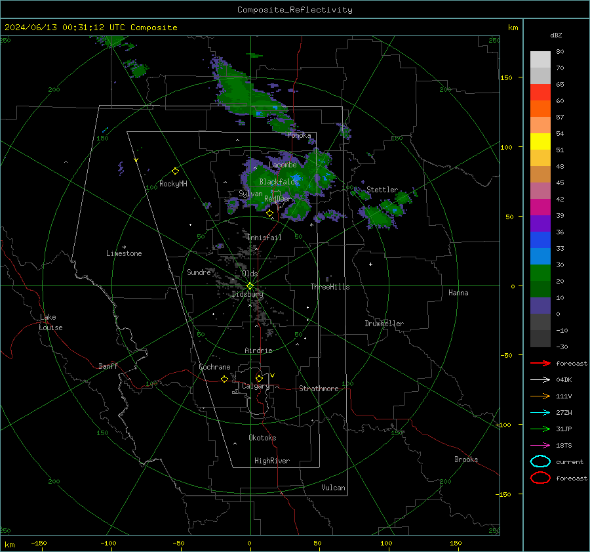Select the yellow 54 dBZ color swatch
The image size is (590, 552).
[x=540, y=141]
